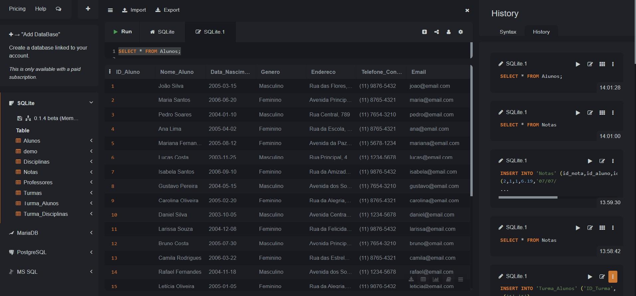
Task: Show the table grid for the 14:01:00 query
Action: tap(602, 113)
